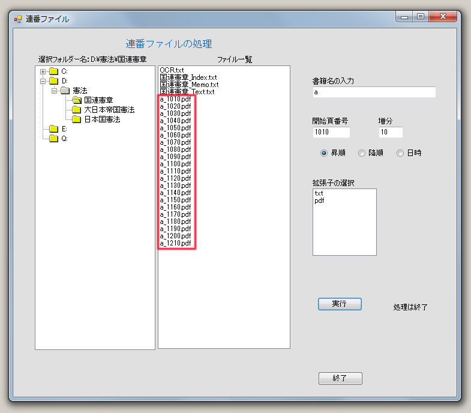The image size is (471, 413).
Task: Select the 日時 radio button
Action: 400,153
